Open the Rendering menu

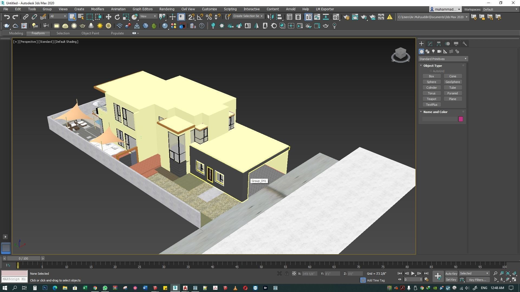(167, 9)
